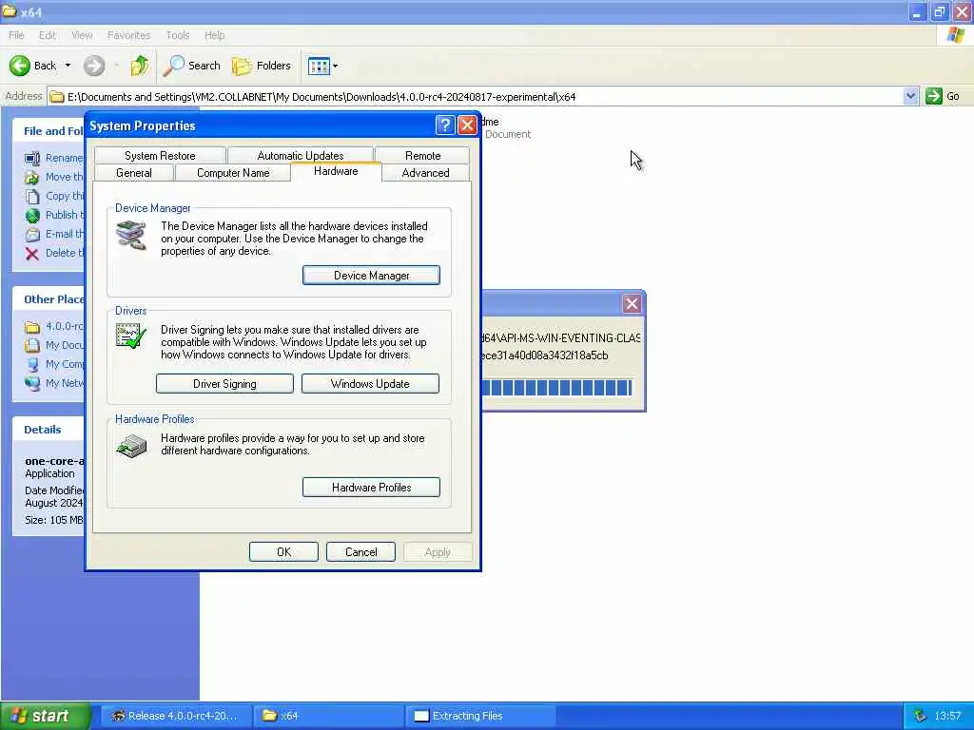The width and height of the screenshot is (974, 730).
Task: Click the Move this file icon
Action: point(32,178)
